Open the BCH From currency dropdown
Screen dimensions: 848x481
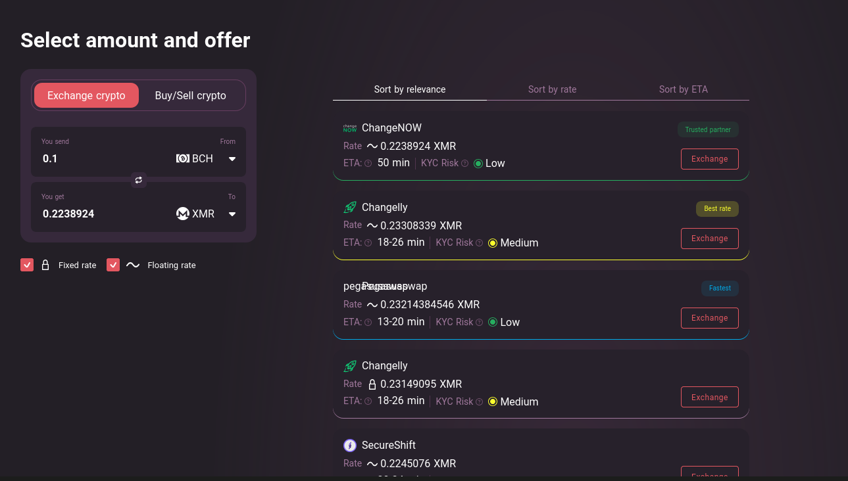tap(232, 158)
